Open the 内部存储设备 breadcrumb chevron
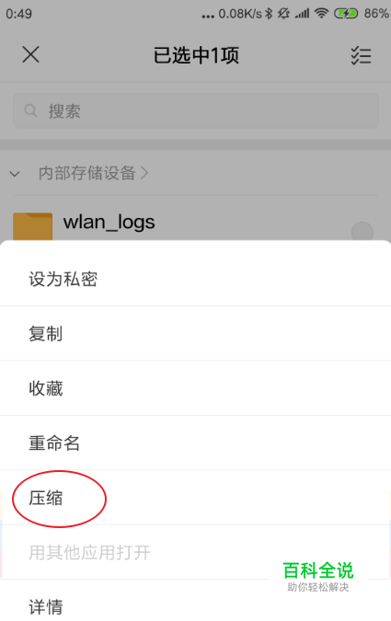This screenshot has width=391, height=621. pyautogui.click(x=144, y=173)
